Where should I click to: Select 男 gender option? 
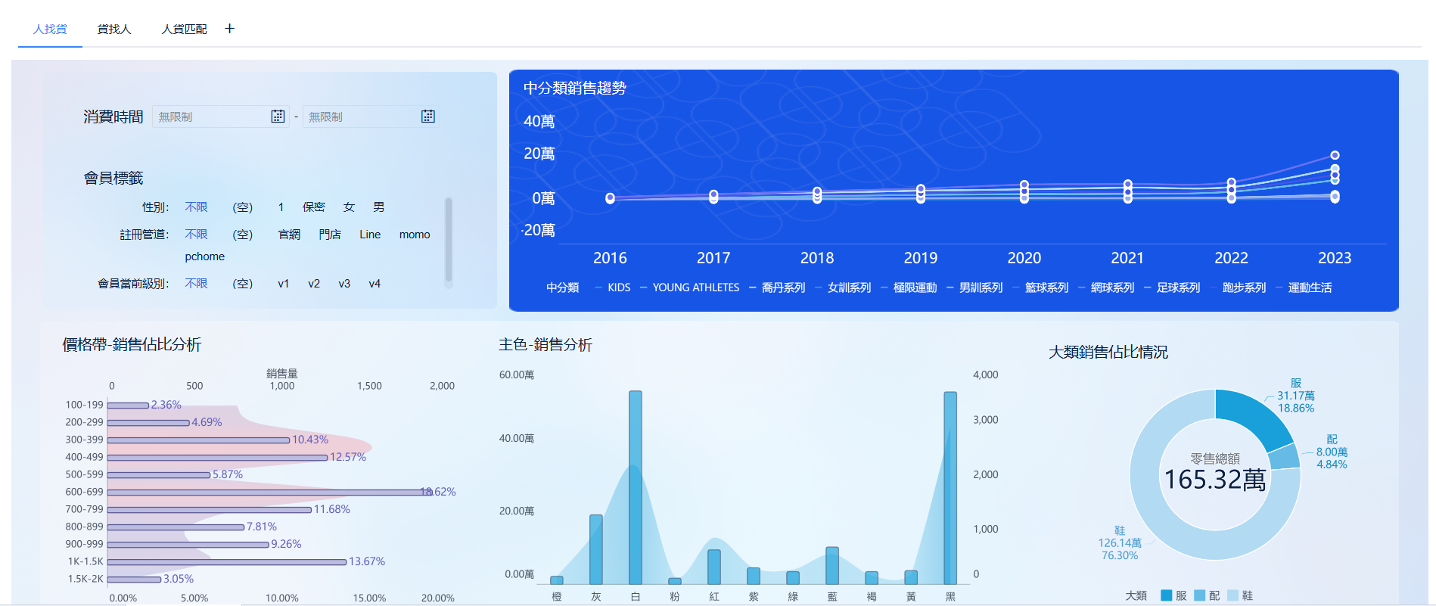pos(379,207)
